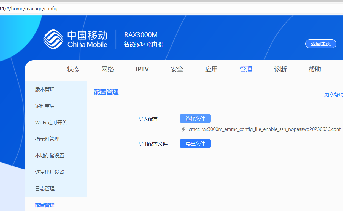Image resolution: width=343 pixels, height=211 pixels.
Task: Go to the 安全 security tab
Action: pos(177,69)
